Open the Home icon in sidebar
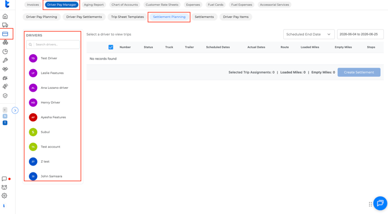 (5, 17)
